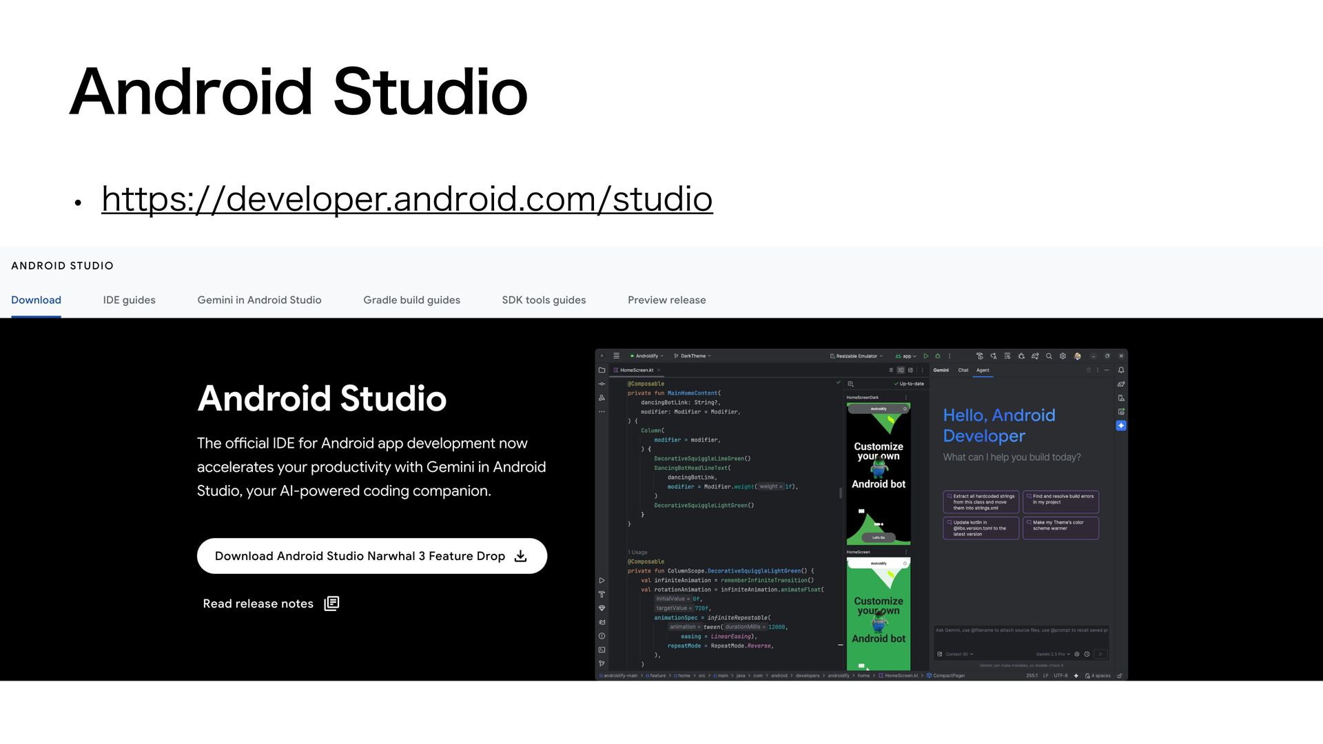The height and width of the screenshot is (744, 1323).
Task: Open the Logcat cat icon
Action: pyautogui.click(x=602, y=622)
